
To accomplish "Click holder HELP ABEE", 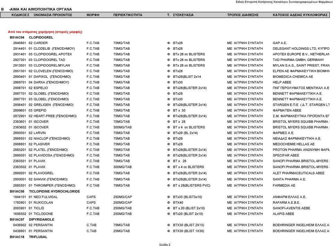I will [x=282, y=82].
